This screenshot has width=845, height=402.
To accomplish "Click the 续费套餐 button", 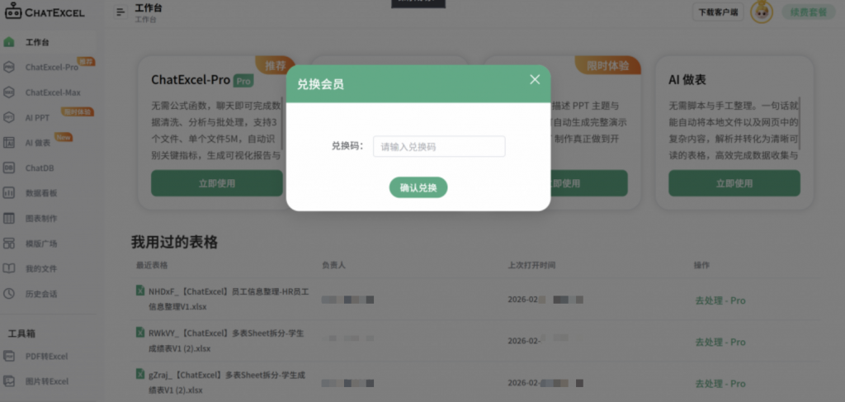I will [x=809, y=12].
